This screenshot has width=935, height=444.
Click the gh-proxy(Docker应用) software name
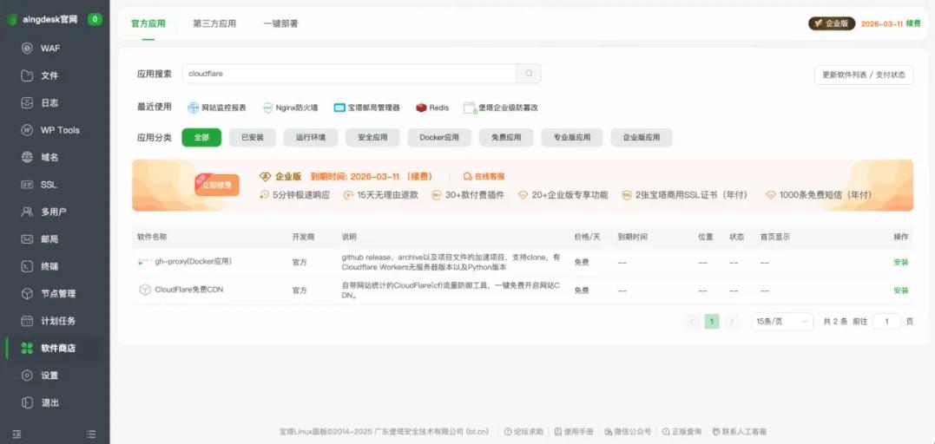point(194,262)
